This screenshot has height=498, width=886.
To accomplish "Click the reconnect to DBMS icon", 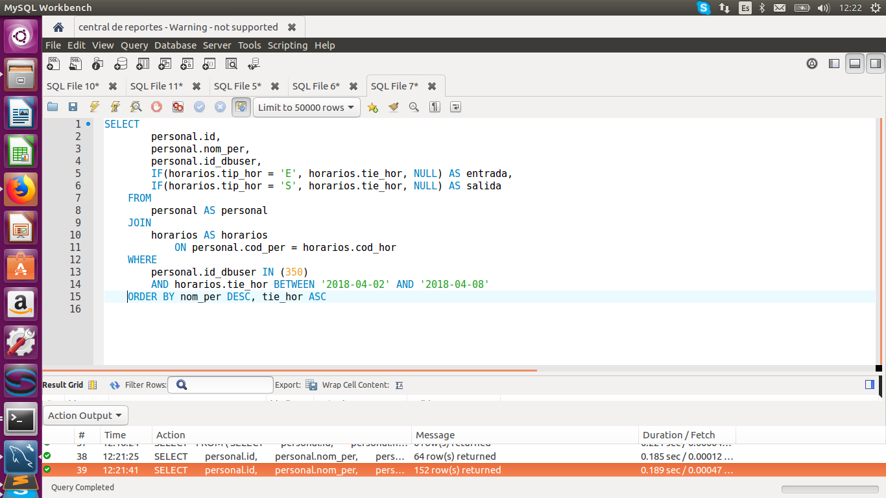I will (254, 64).
